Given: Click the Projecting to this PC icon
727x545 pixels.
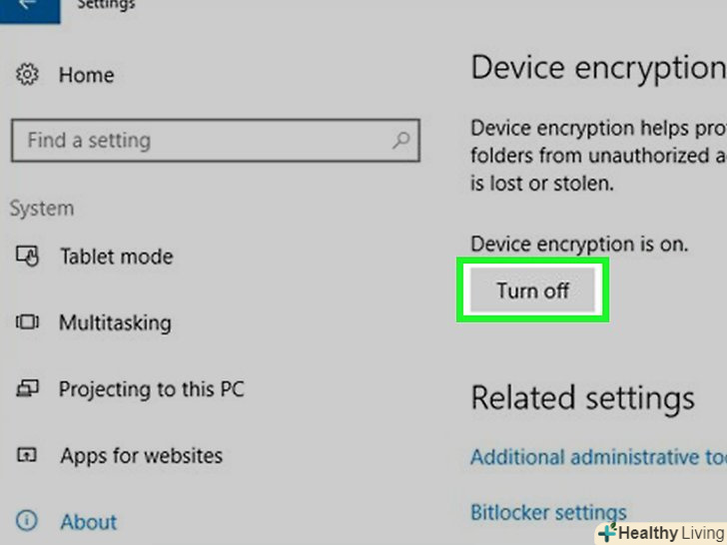Looking at the screenshot, I should (x=27, y=389).
